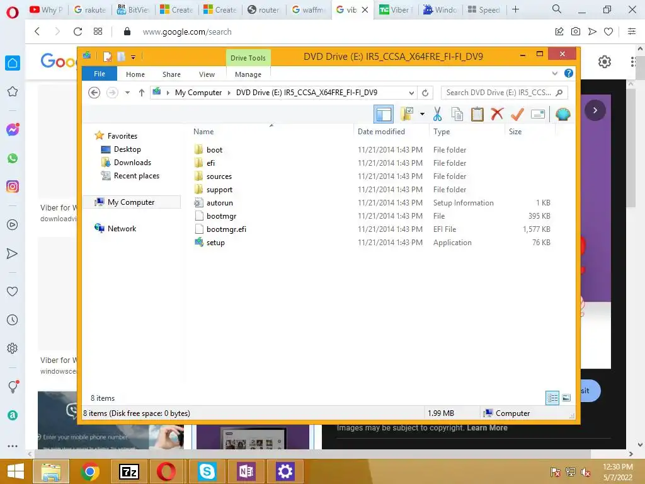Viewport: 645px width, 484px height.
Task: Reload page in Opera browser
Action: [77, 32]
